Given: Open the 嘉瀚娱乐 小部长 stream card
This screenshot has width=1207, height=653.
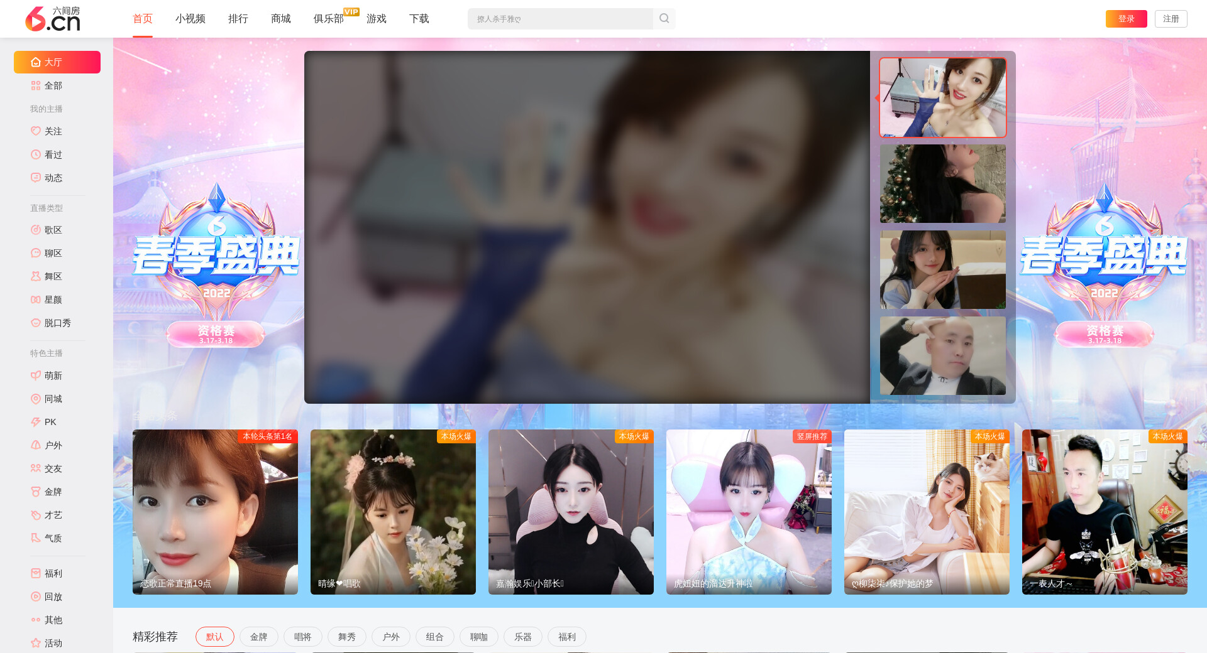Looking at the screenshot, I should pos(571,512).
